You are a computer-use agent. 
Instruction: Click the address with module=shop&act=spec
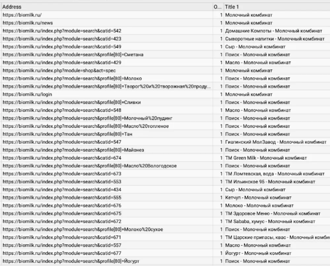(59, 71)
